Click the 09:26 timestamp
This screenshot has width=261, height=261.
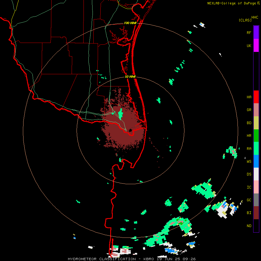point(189,259)
